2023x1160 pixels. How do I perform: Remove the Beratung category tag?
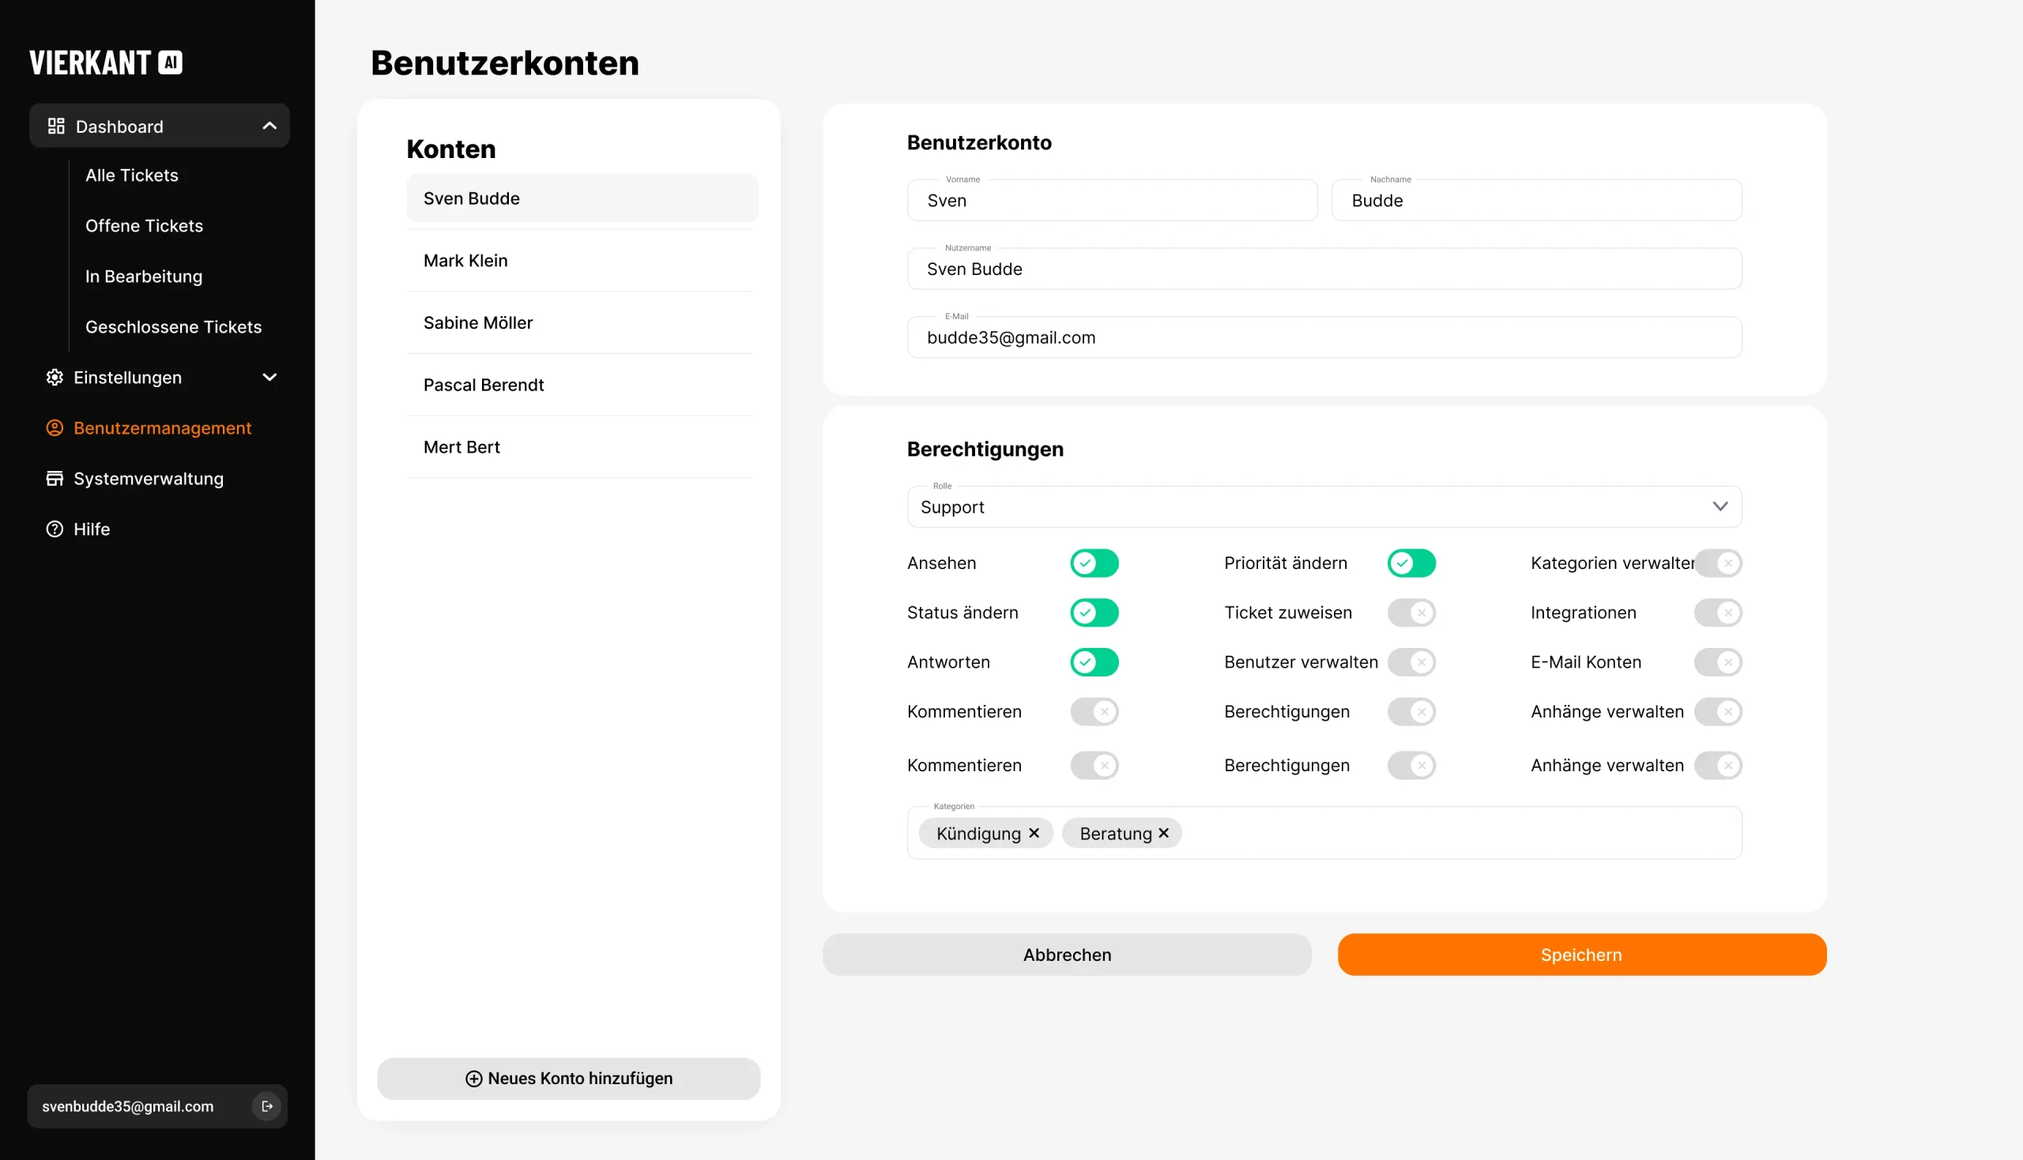[x=1163, y=834]
